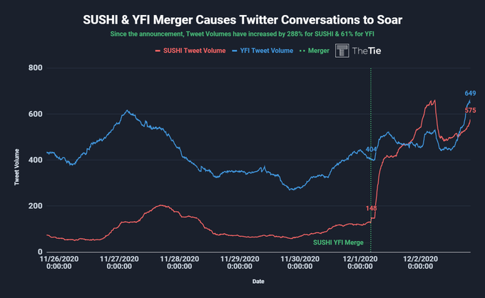Viewport: 485px width, 298px height.
Task: Click the red SUSHI legend color marker
Action: [x=158, y=51]
